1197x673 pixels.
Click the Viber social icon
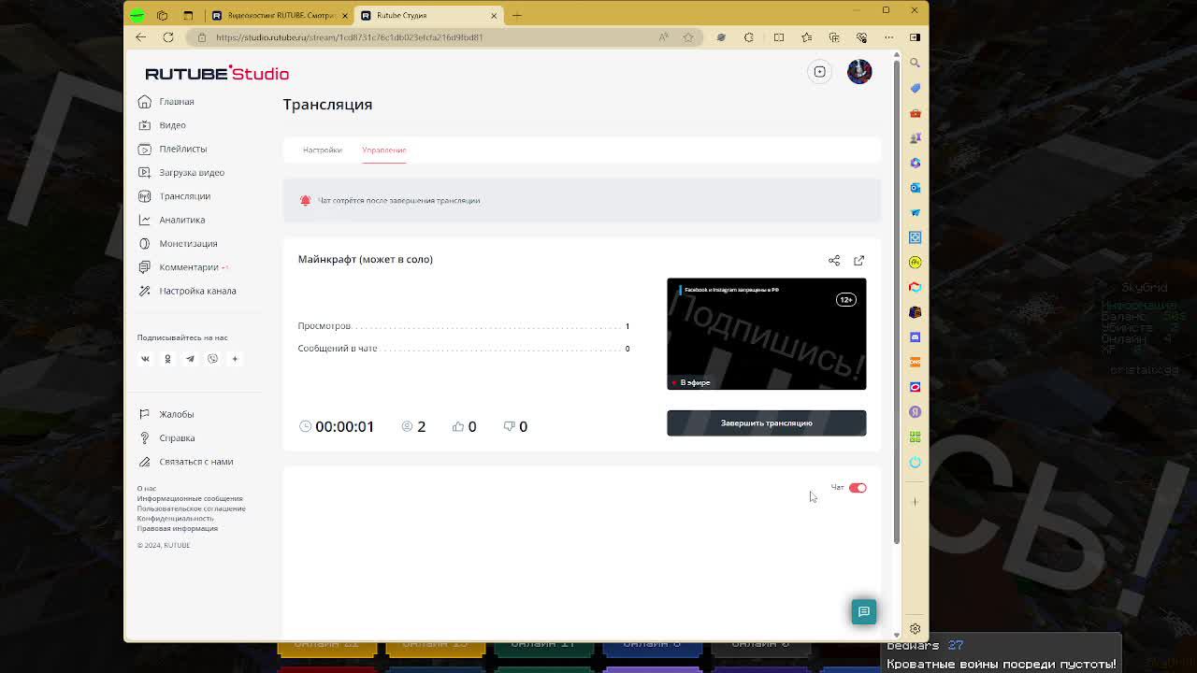[x=212, y=359]
